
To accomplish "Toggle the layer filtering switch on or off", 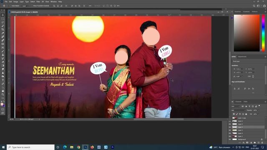I will click(259, 105).
